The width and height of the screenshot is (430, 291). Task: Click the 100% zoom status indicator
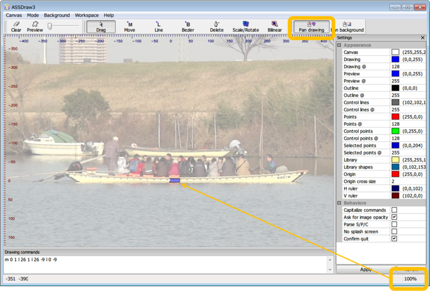tap(410, 279)
